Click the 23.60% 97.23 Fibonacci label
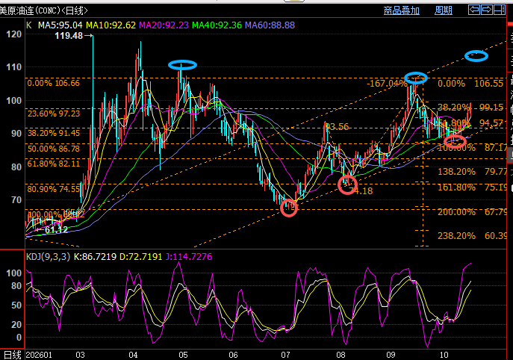The width and height of the screenshot is (513, 360). [54, 114]
